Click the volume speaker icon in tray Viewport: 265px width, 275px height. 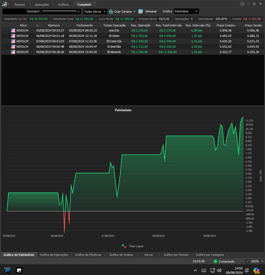(x=219, y=270)
